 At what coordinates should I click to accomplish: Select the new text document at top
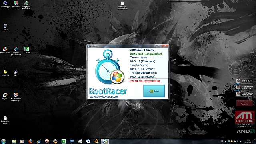coord(122,5)
